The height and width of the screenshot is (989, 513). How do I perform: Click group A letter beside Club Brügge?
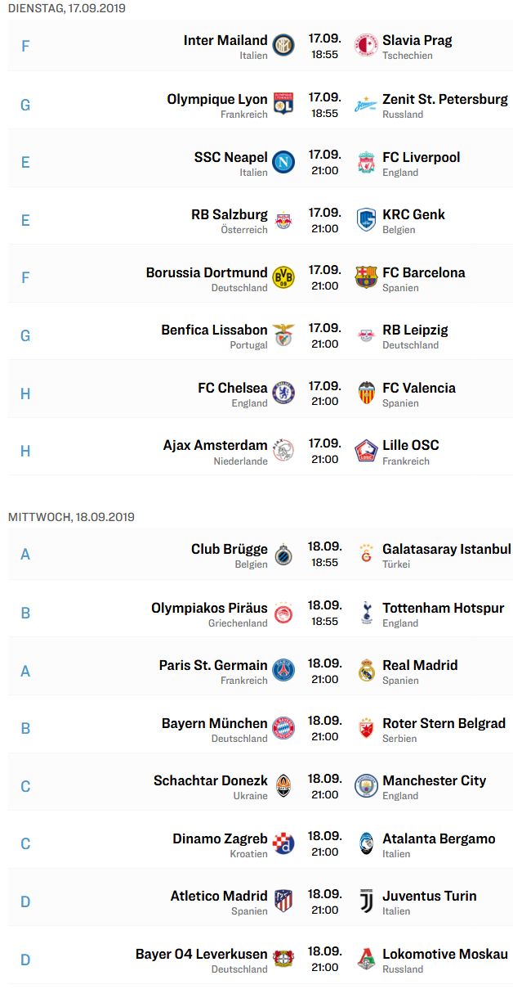click(x=25, y=555)
